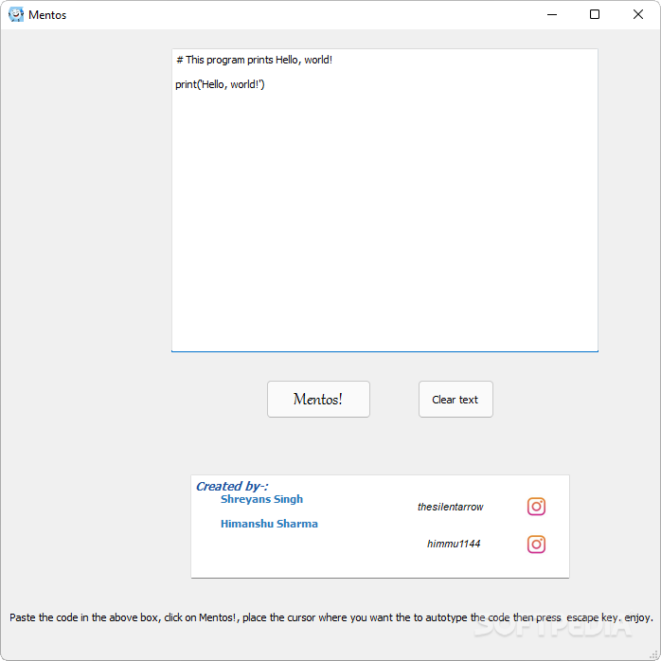Click the himmu1144 username
Viewport: 661px width, 661px height.
(x=454, y=544)
